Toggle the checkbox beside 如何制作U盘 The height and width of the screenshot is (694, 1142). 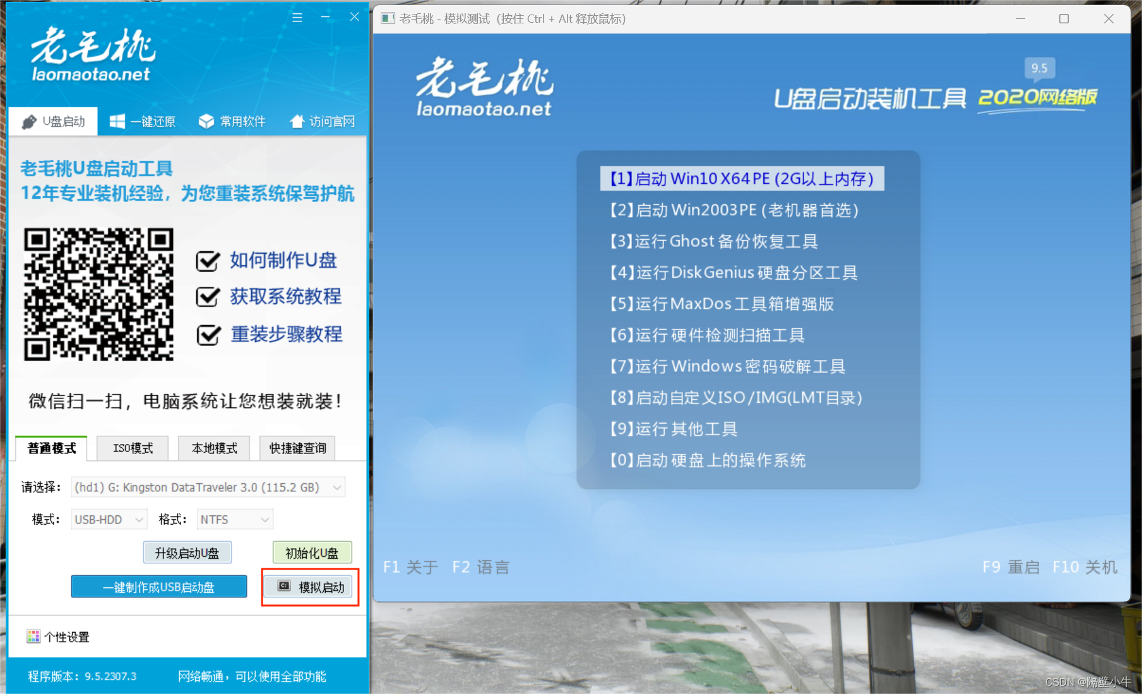point(208,261)
